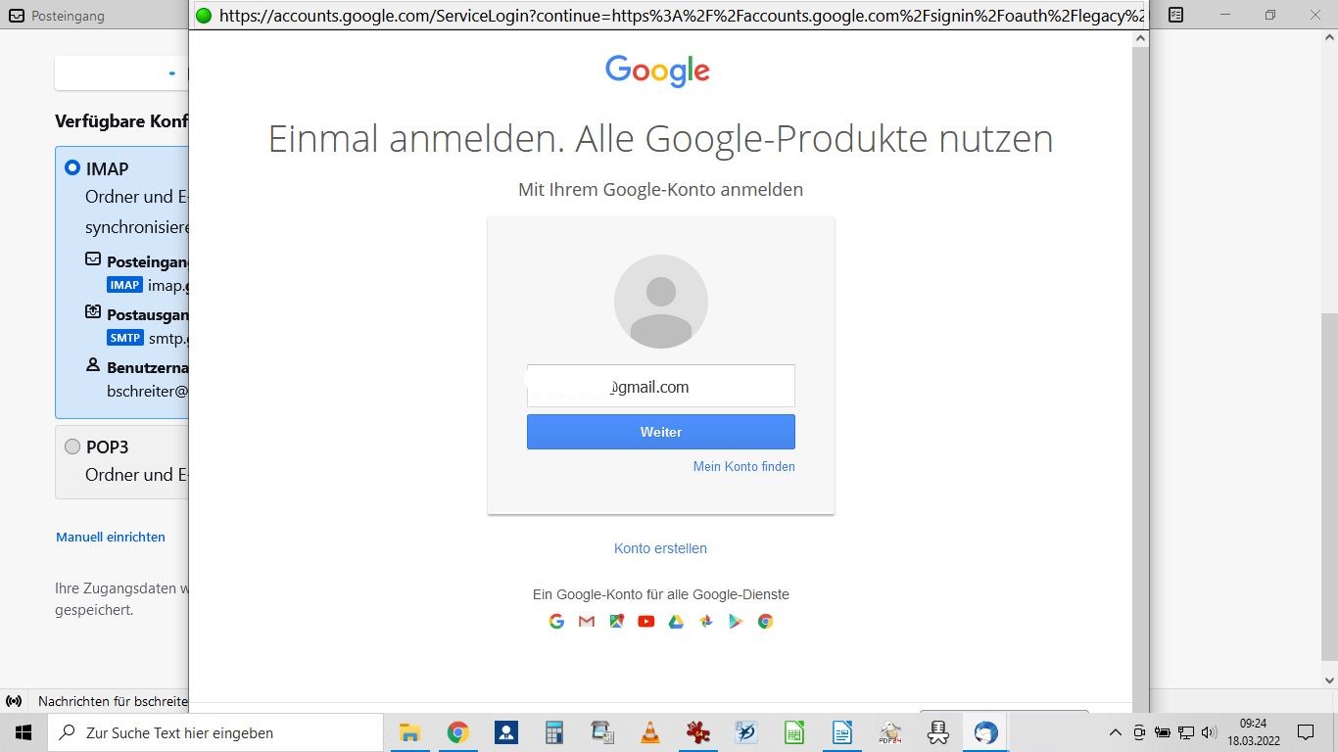Click the Google "G" search service icon
This screenshot has height=752, width=1338.
[x=556, y=621]
